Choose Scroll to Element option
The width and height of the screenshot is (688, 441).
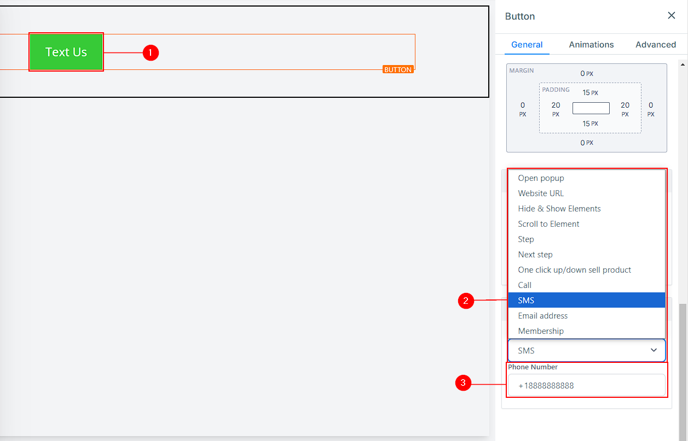click(548, 224)
